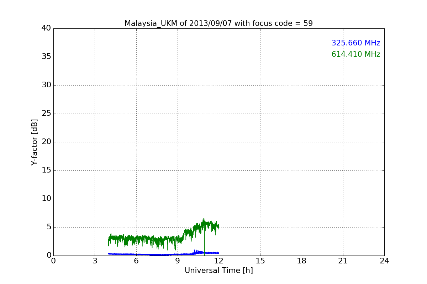
Task: Click the y-axis tick label 15
Action: 46,170
